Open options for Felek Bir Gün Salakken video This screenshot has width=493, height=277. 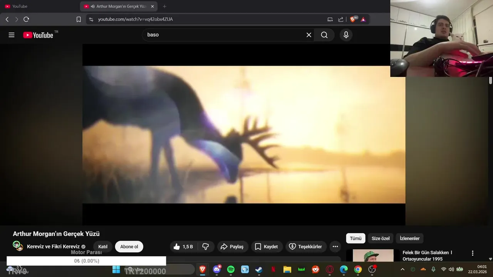pyautogui.click(x=473, y=253)
